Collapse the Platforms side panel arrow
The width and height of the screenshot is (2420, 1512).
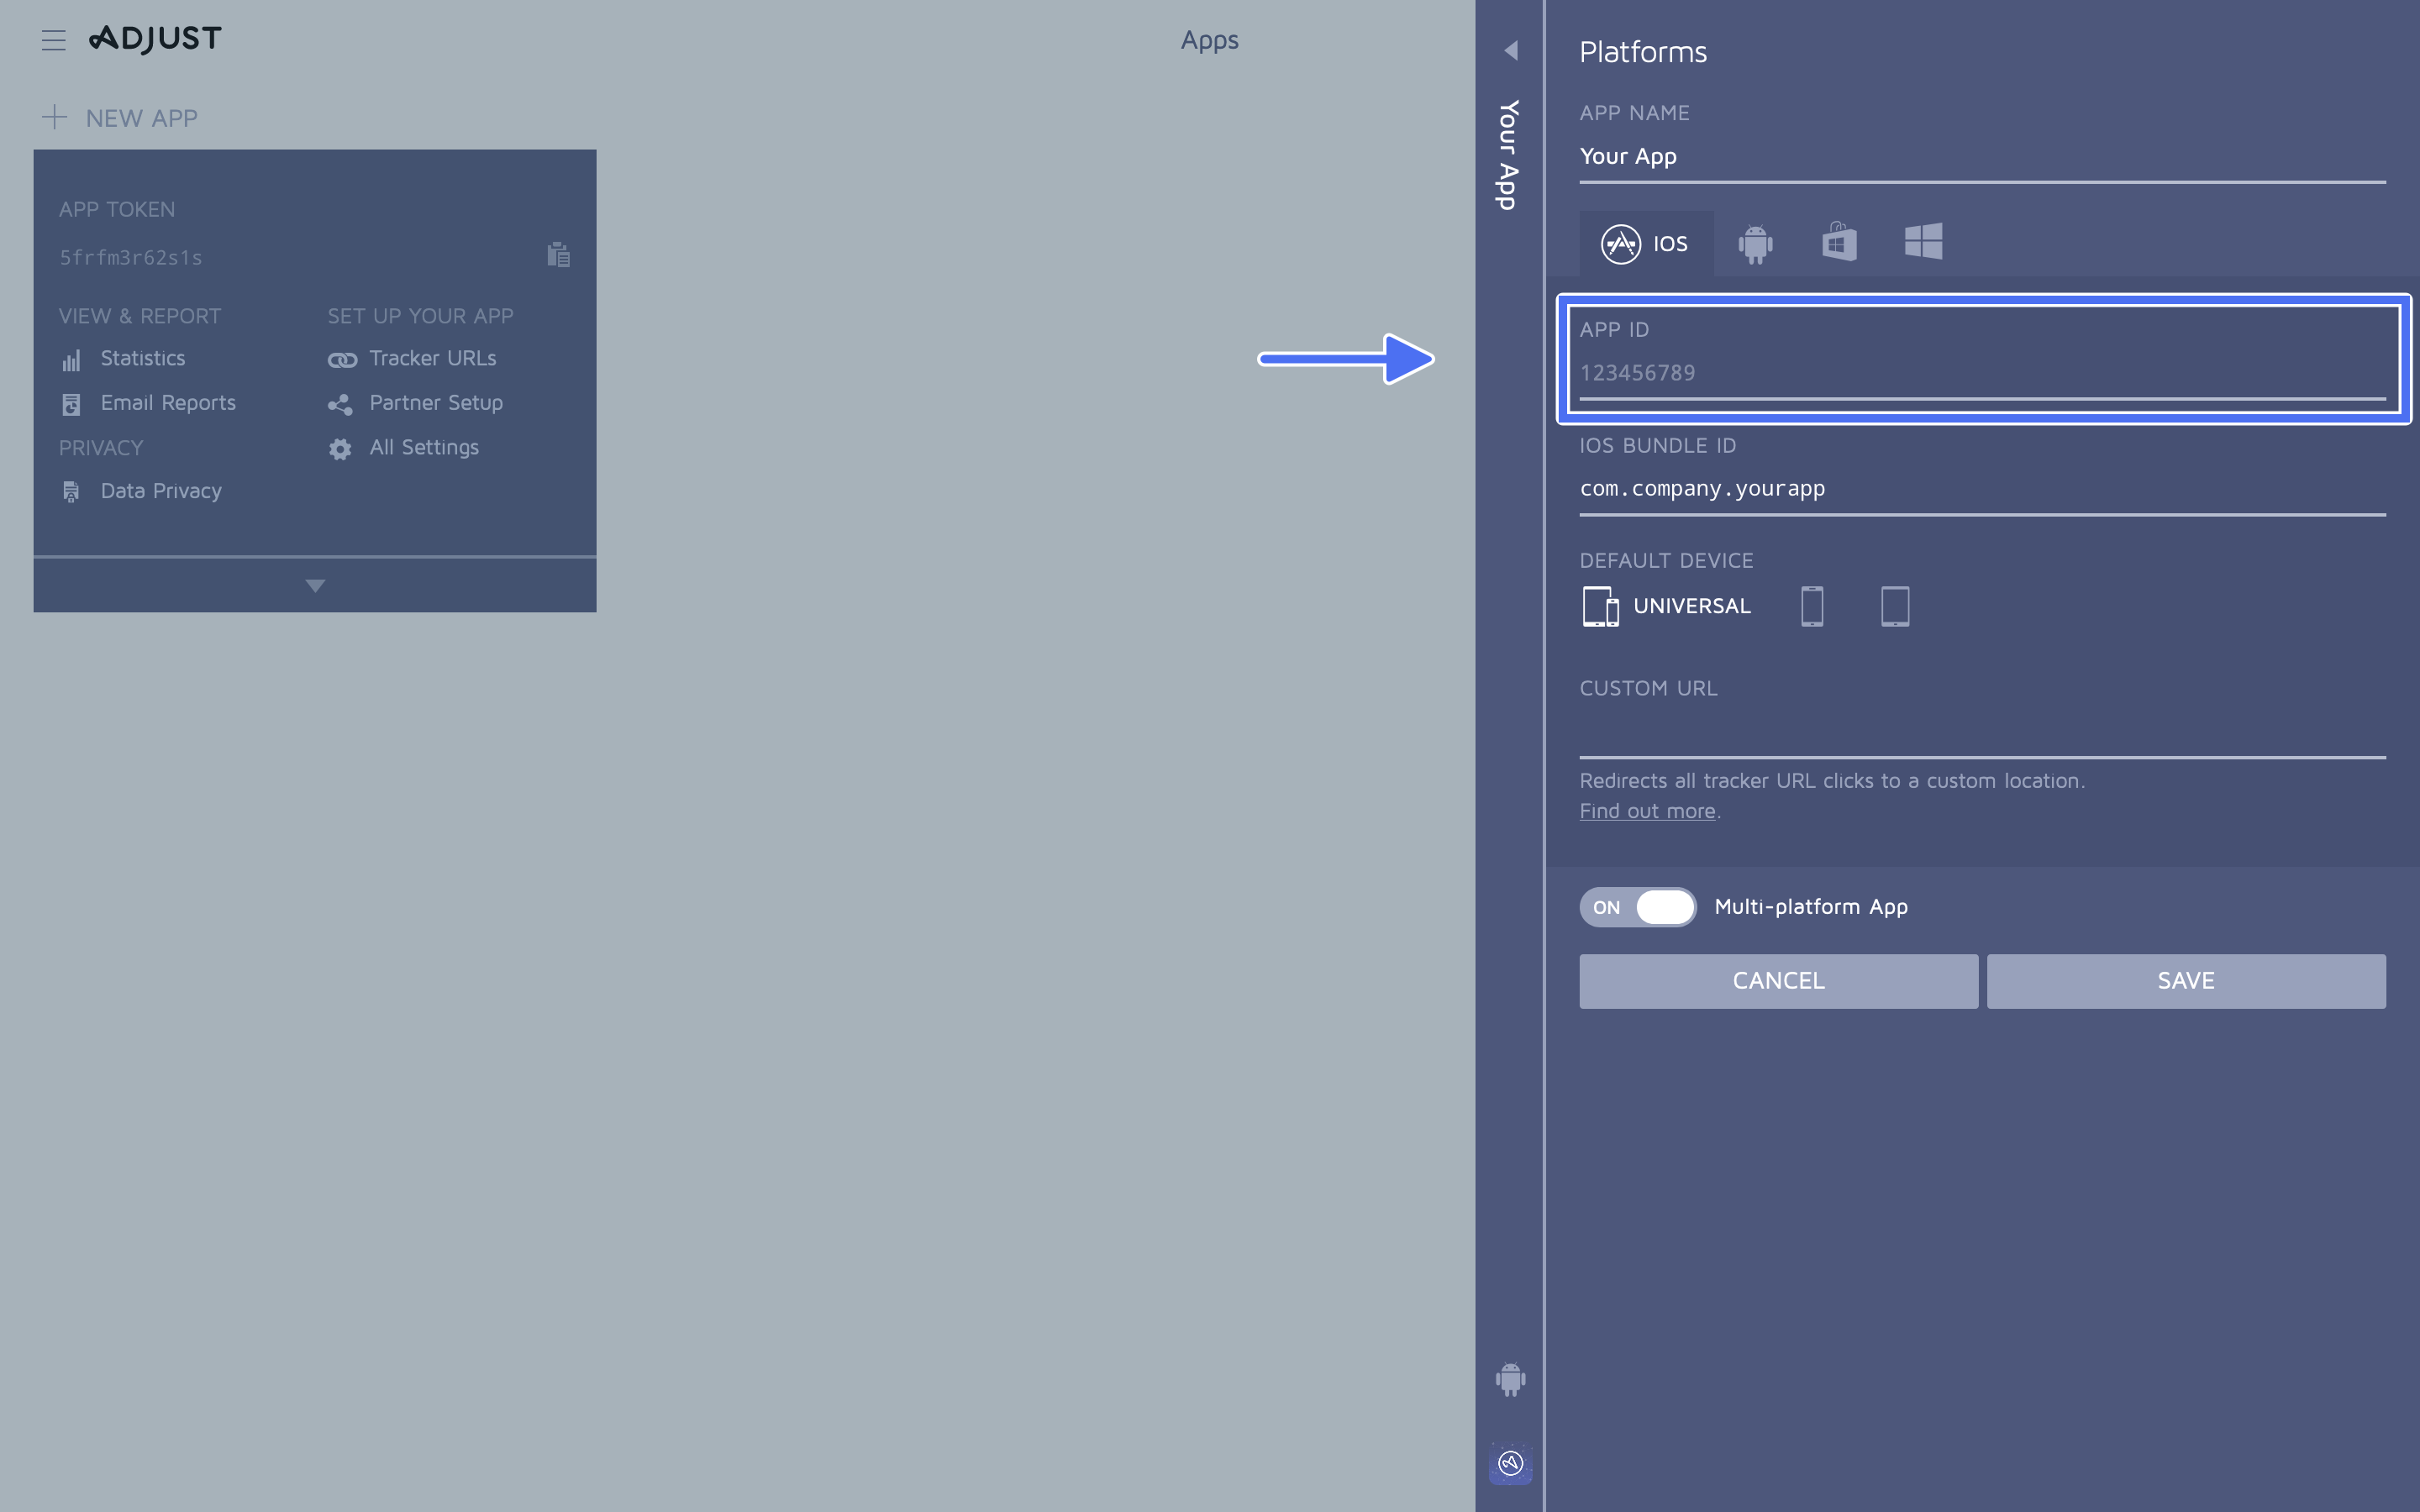(1511, 50)
